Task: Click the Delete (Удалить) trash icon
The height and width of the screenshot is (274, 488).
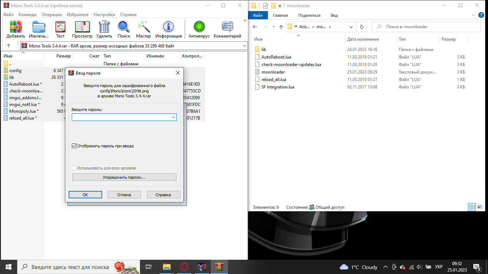Action: coord(104,27)
